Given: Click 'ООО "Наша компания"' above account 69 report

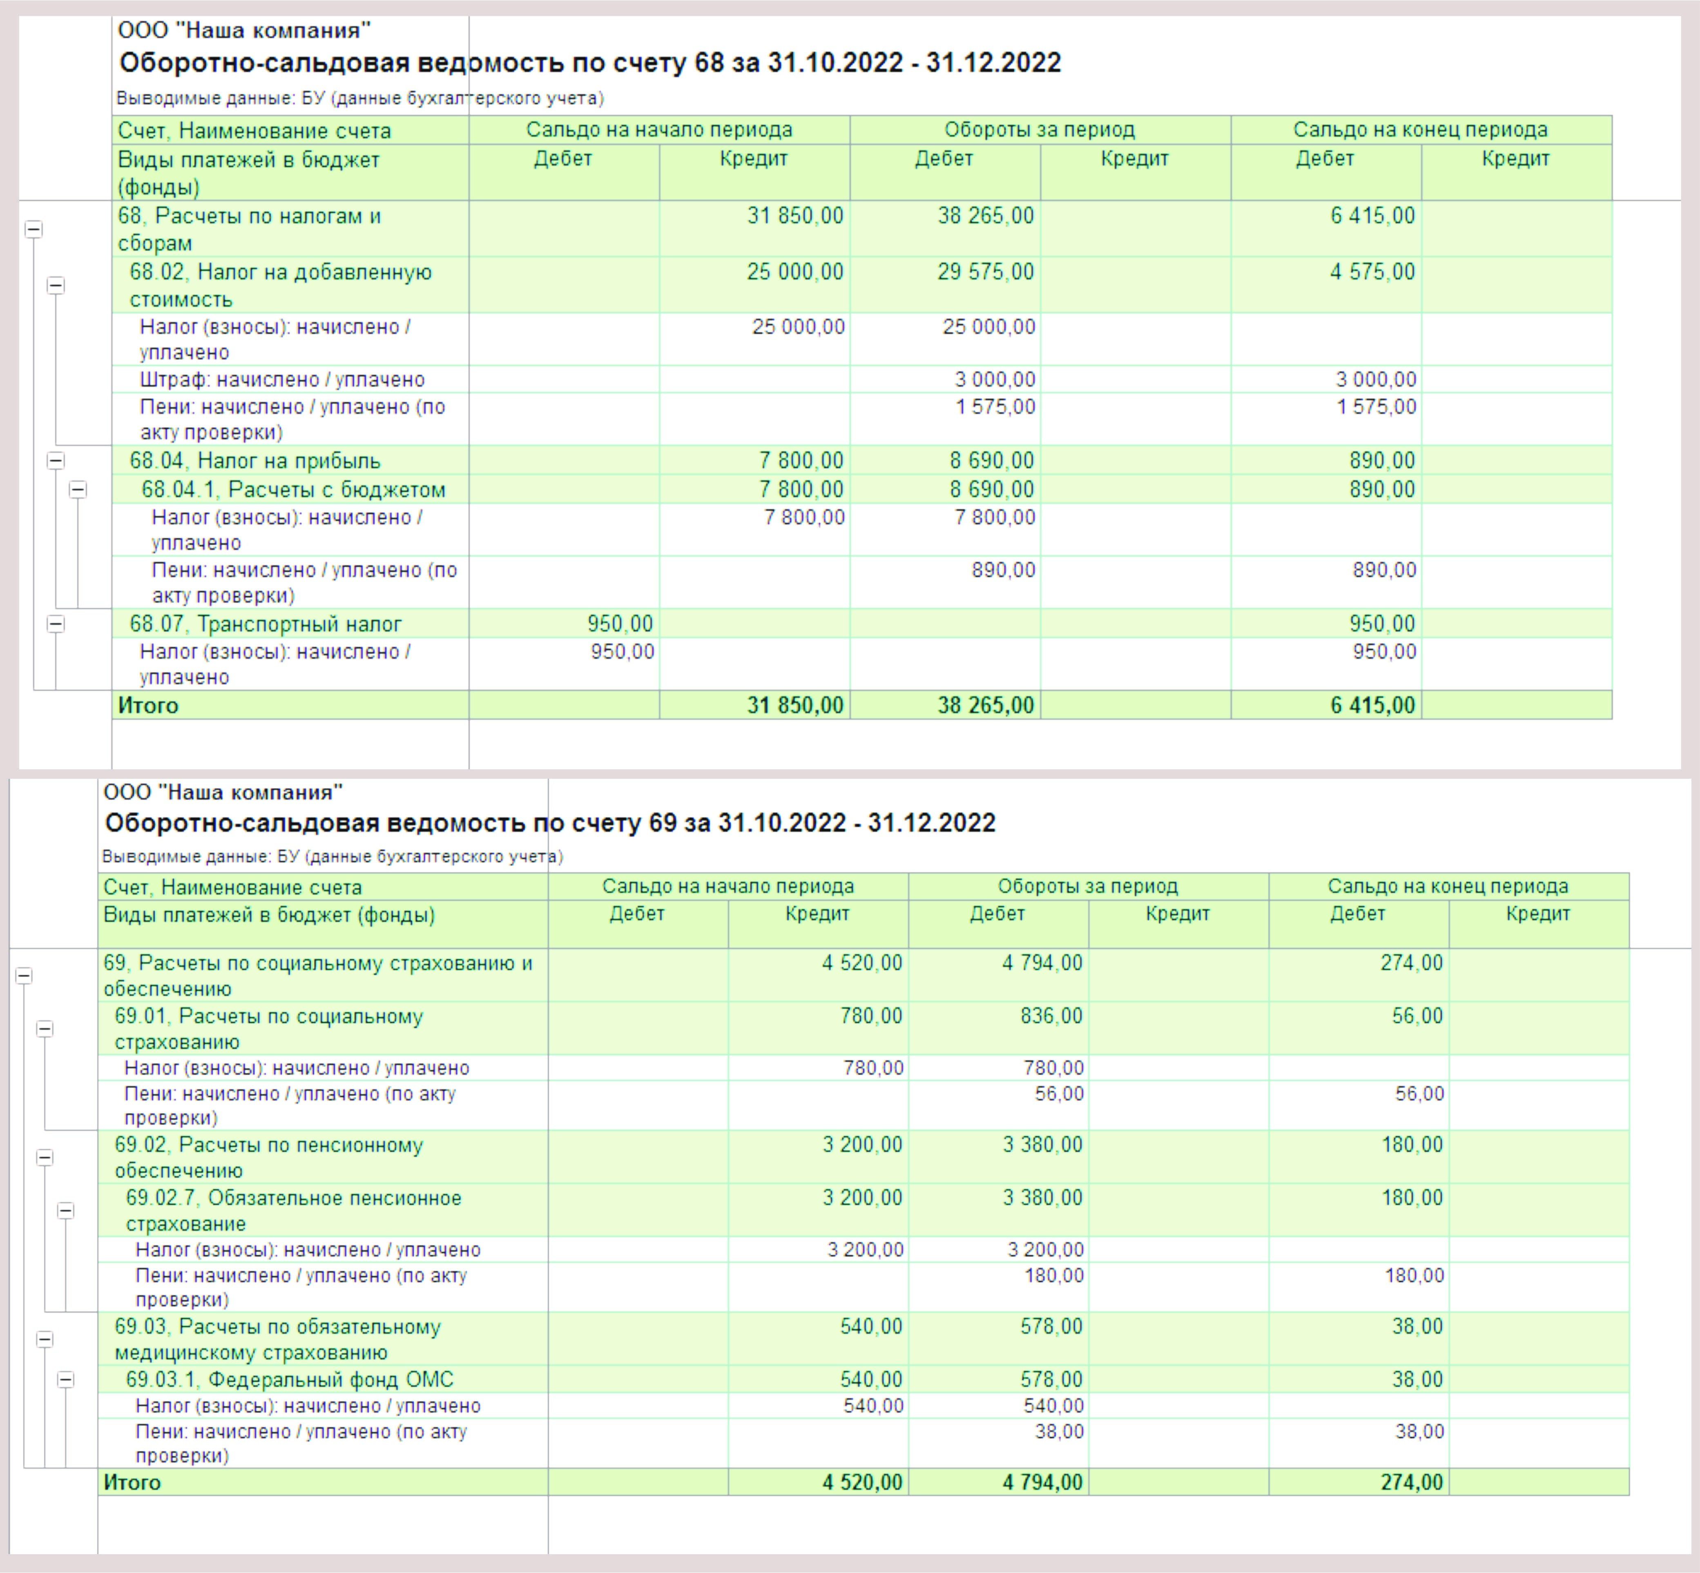Looking at the screenshot, I should [x=223, y=793].
